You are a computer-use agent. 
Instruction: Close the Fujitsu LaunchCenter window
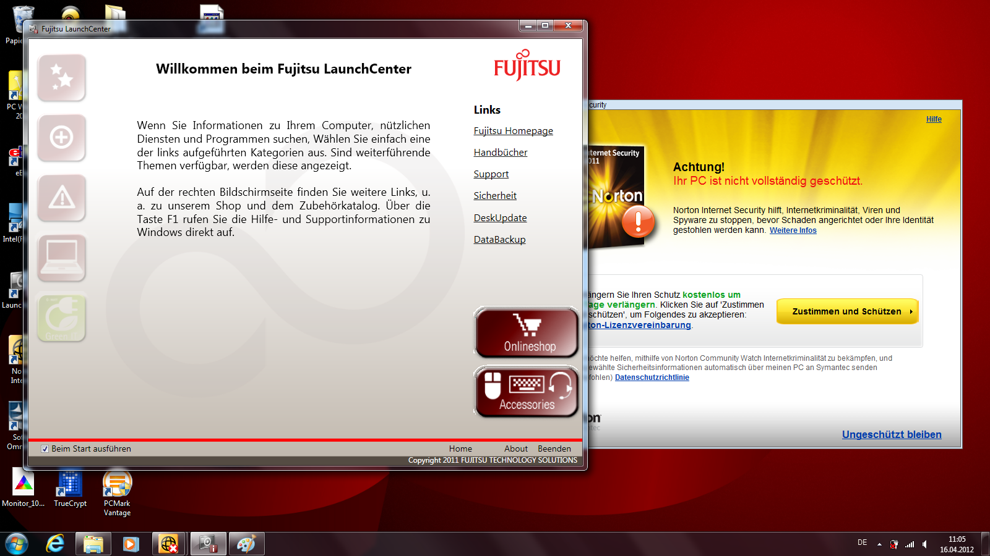click(568, 26)
